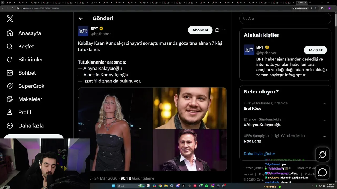Open smiling young man photo in post
Screen dimensions: 337x189
click(x=190, y=108)
